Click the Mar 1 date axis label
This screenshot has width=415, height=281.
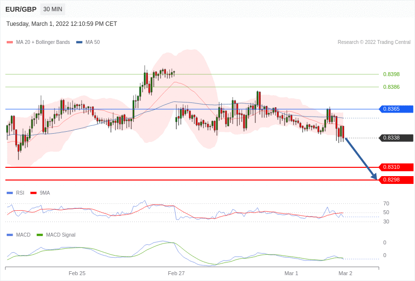coord(291,273)
